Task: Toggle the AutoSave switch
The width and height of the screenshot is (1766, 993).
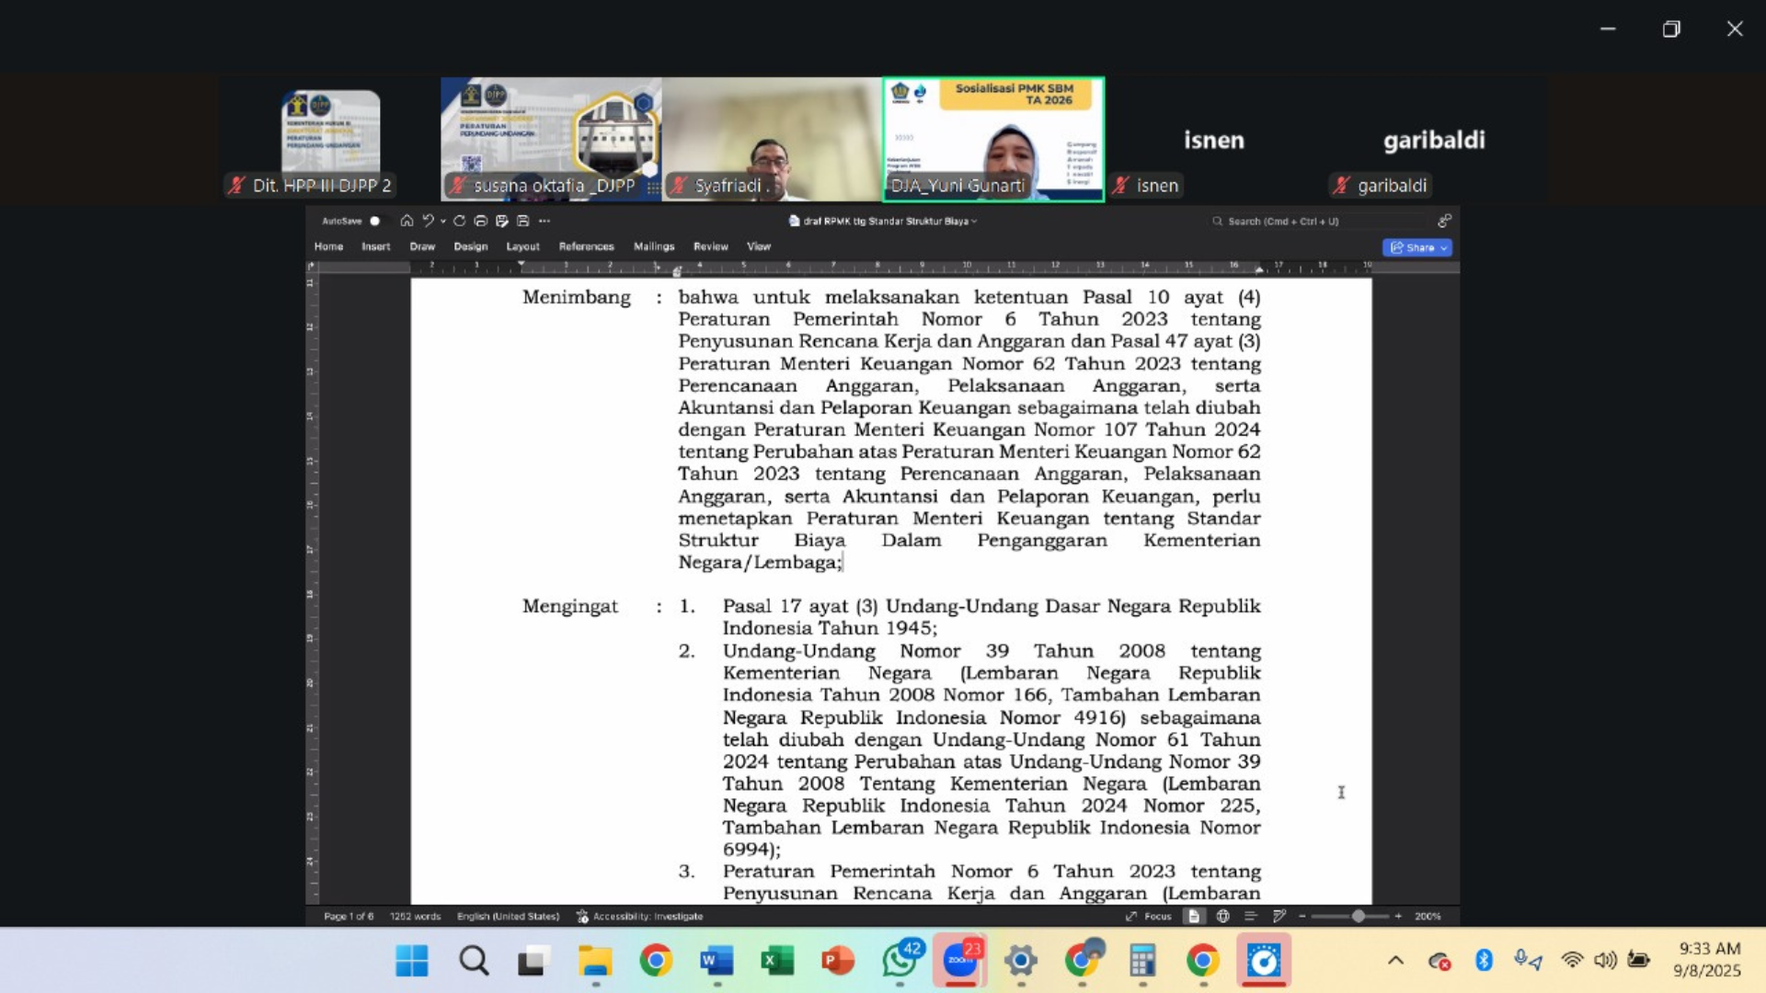Action: click(374, 221)
